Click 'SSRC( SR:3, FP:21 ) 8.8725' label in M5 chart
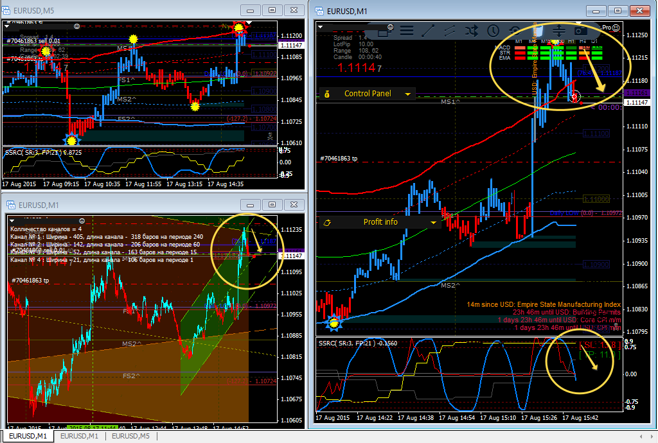658x443 pixels. tap(43, 153)
